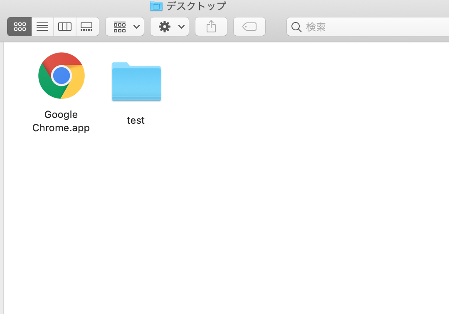The image size is (449, 314).
Task: Click the Share toolbar button
Action: [x=211, y=27]
